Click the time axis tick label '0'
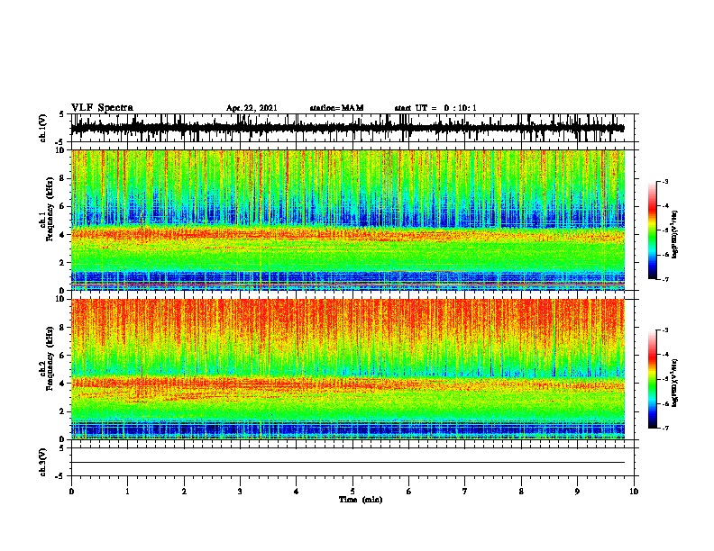Viewport: 714px width, 551px height. pos(71,492)
